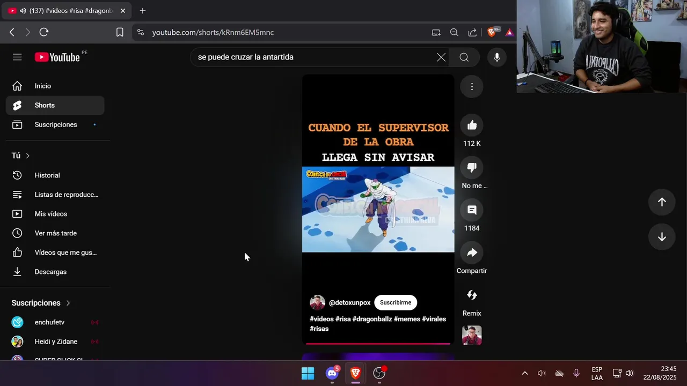Open taskbar microphone tray icon
Image resolution: width=687 pixels, height=386 pixels.
click(x=576, y=373)
